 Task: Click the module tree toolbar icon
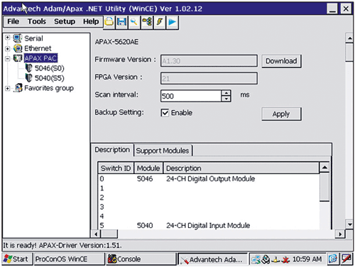(147, 22)
